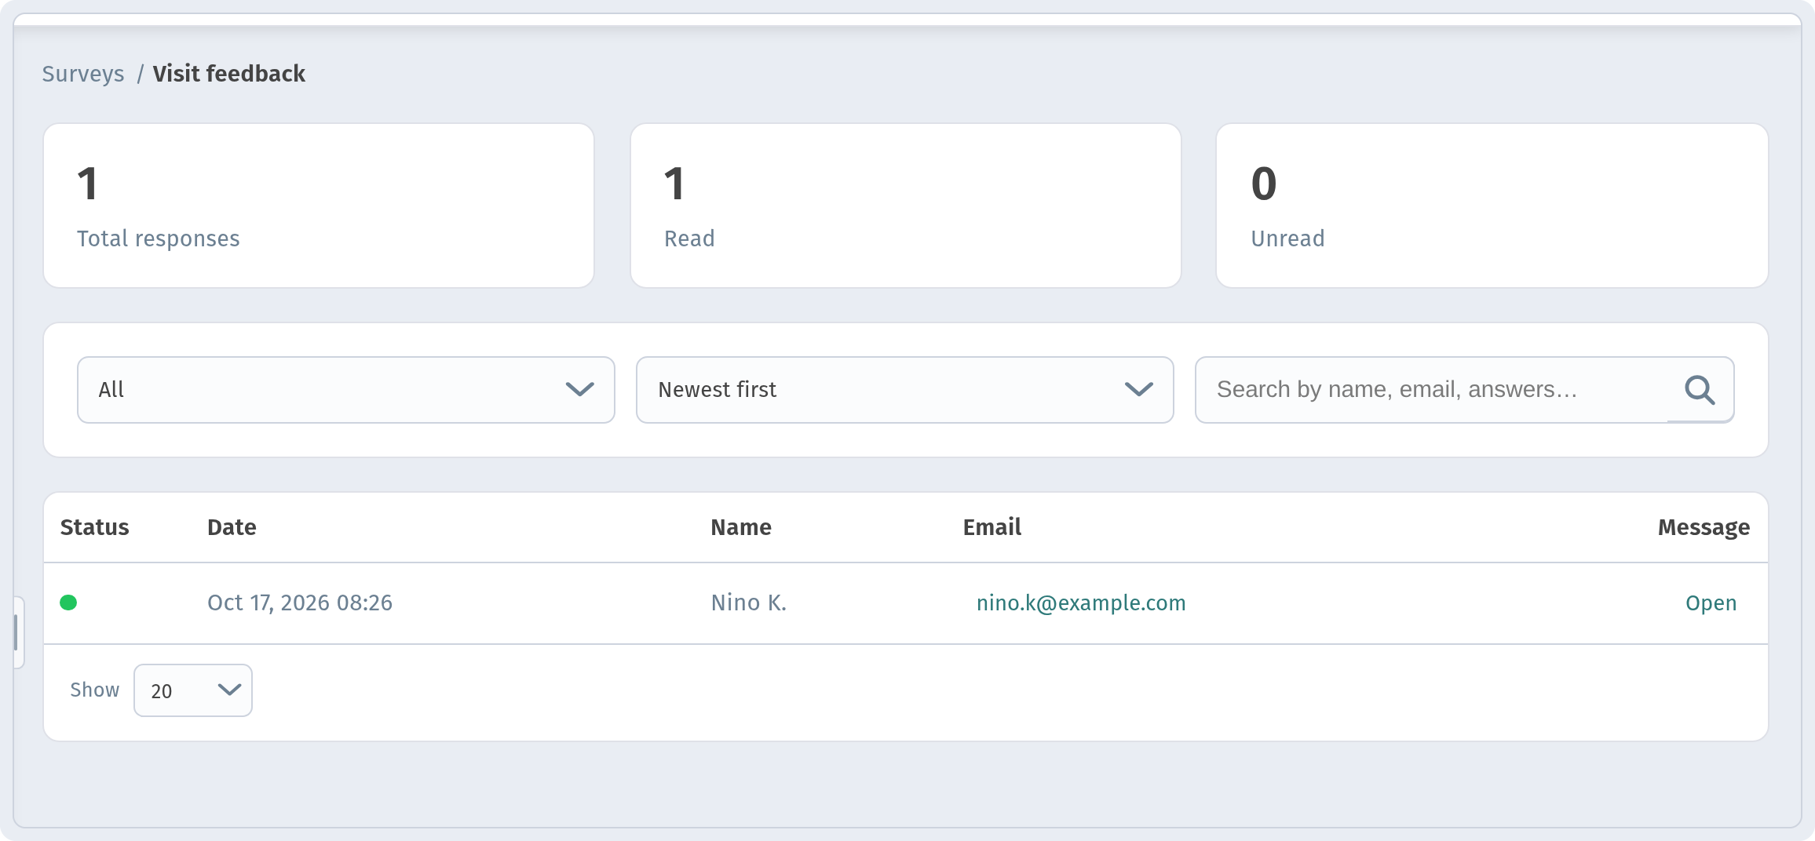Open the message from Nino K.
Screen dimensions: 1815x841
[1711, 603]
